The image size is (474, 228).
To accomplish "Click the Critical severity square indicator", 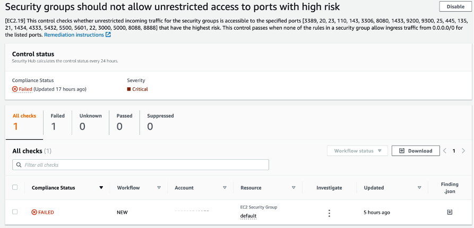I will [129, 89].
